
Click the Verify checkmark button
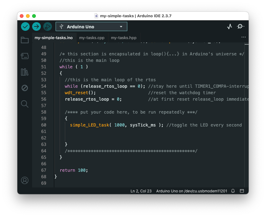[x=25, y=26]
